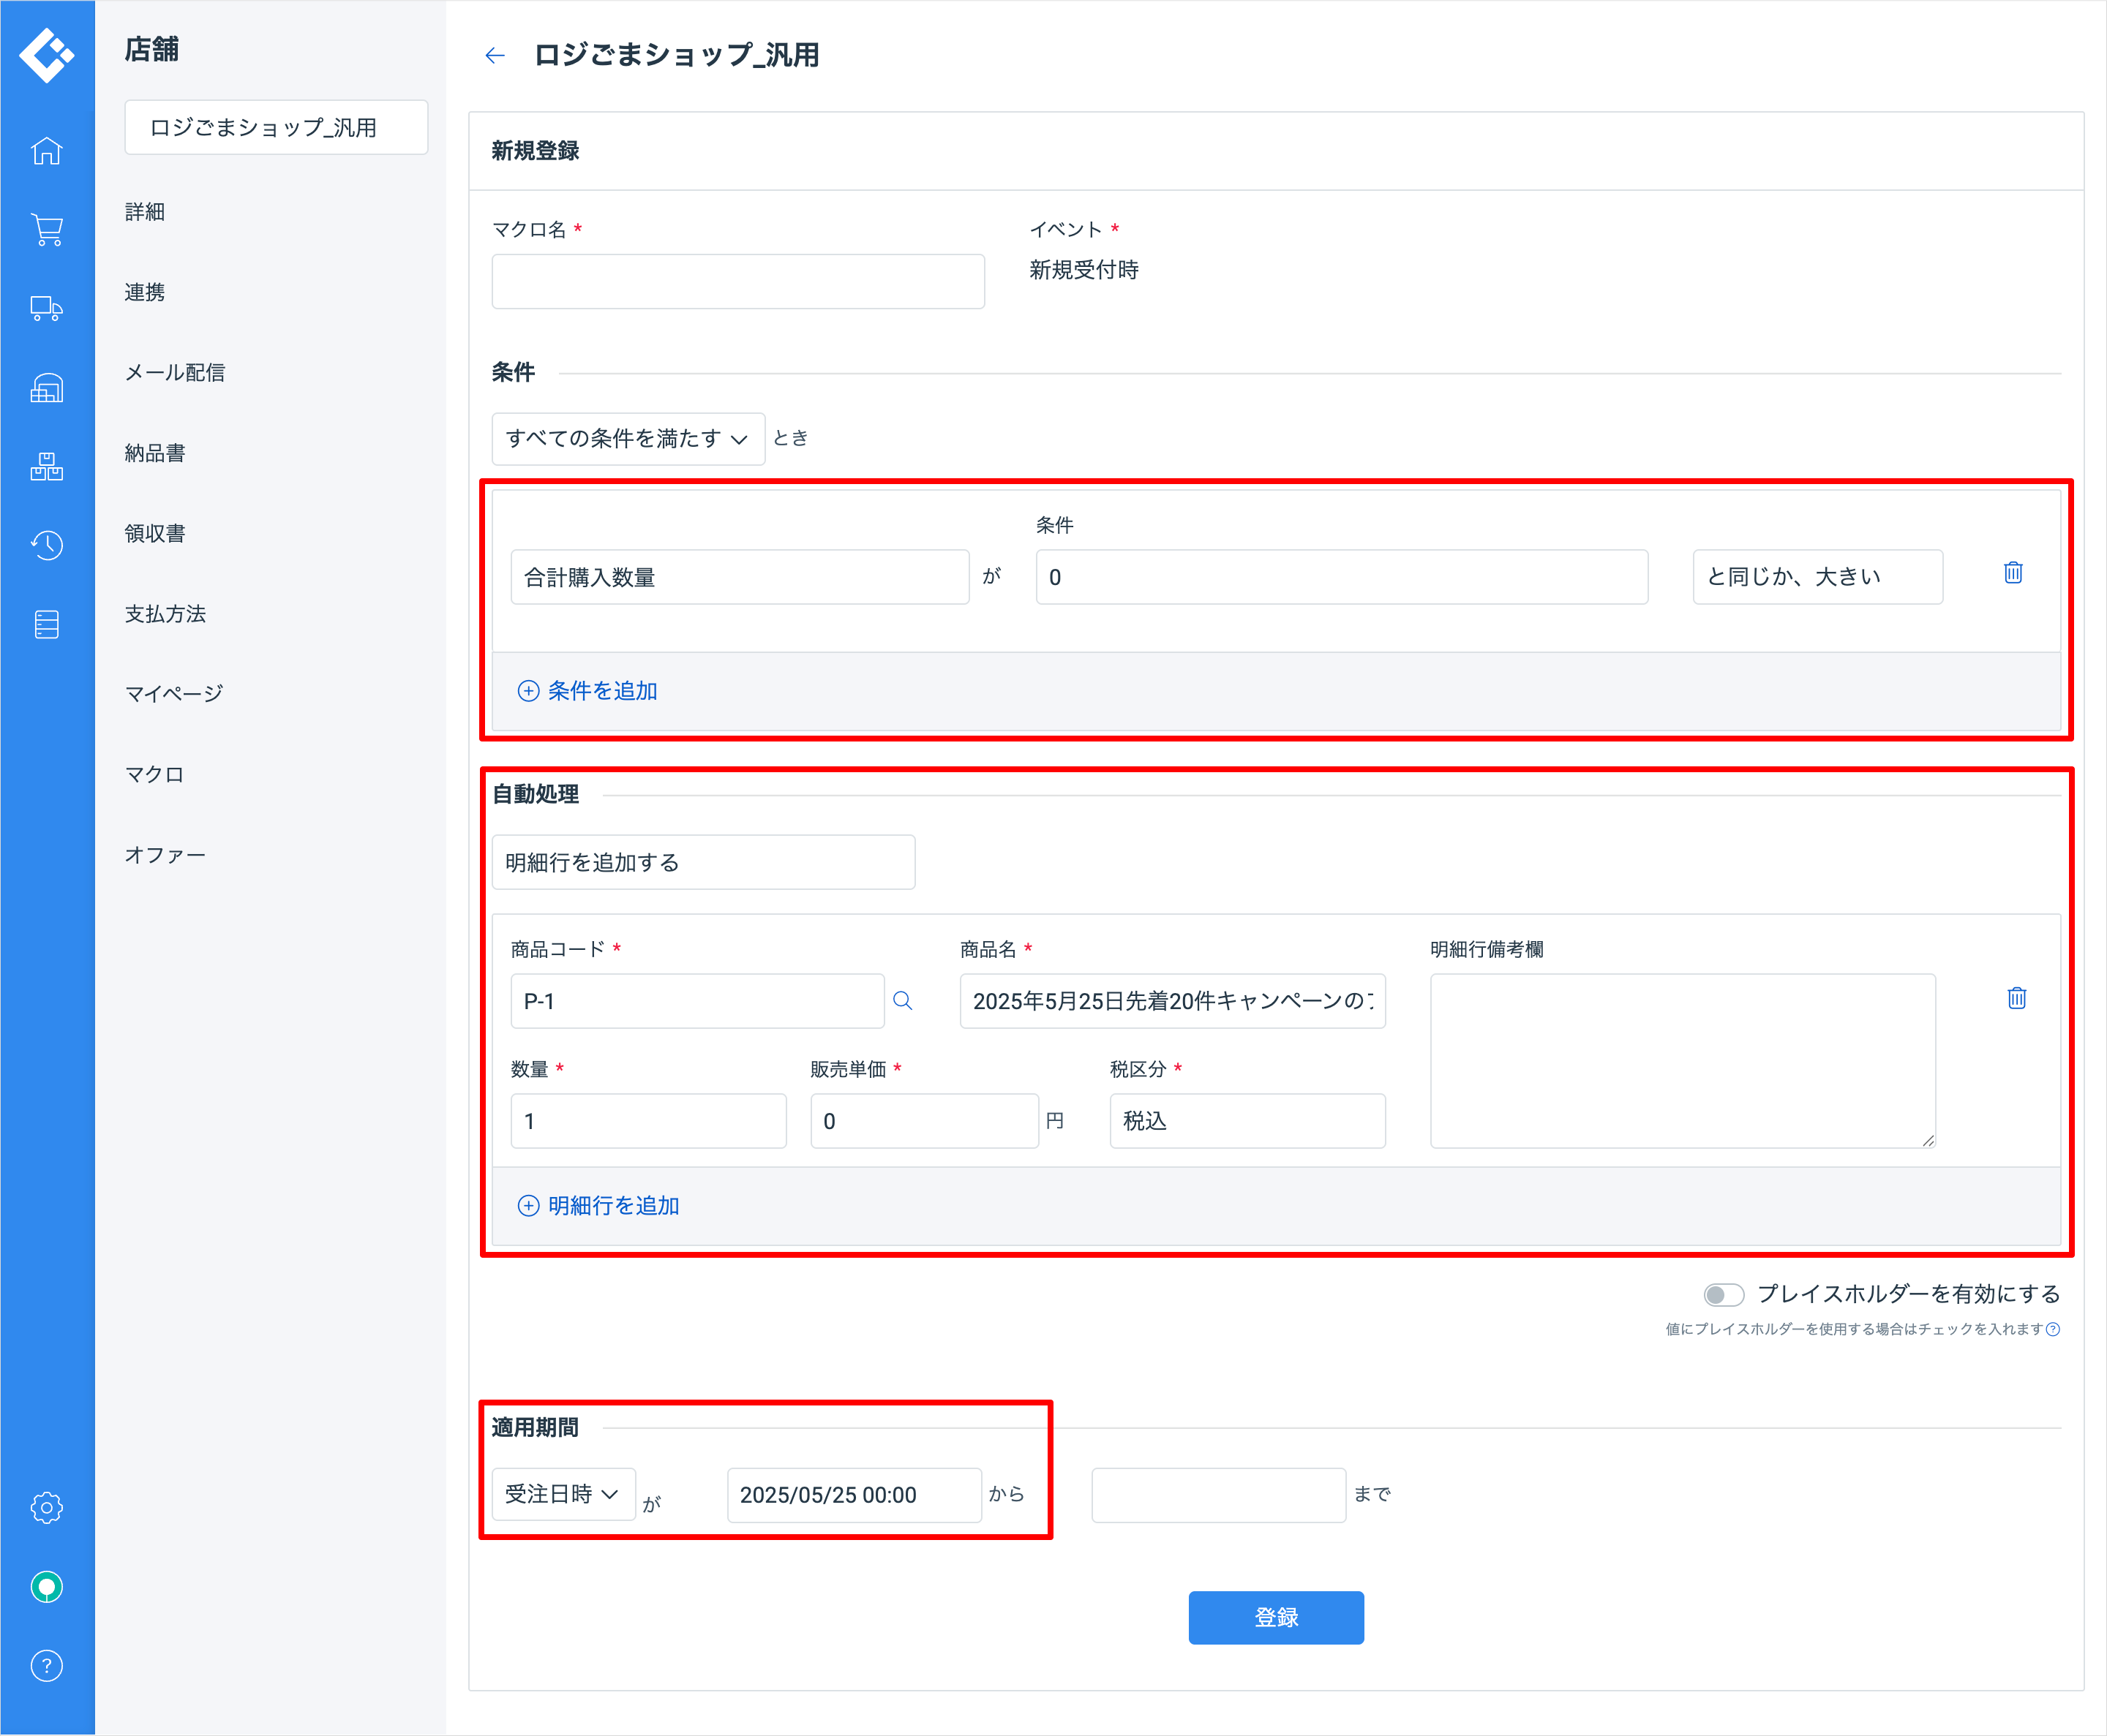2107x1736 pixels.
Task: Expand the すべての条件を満たす dropdown
Action: point(627,439)
